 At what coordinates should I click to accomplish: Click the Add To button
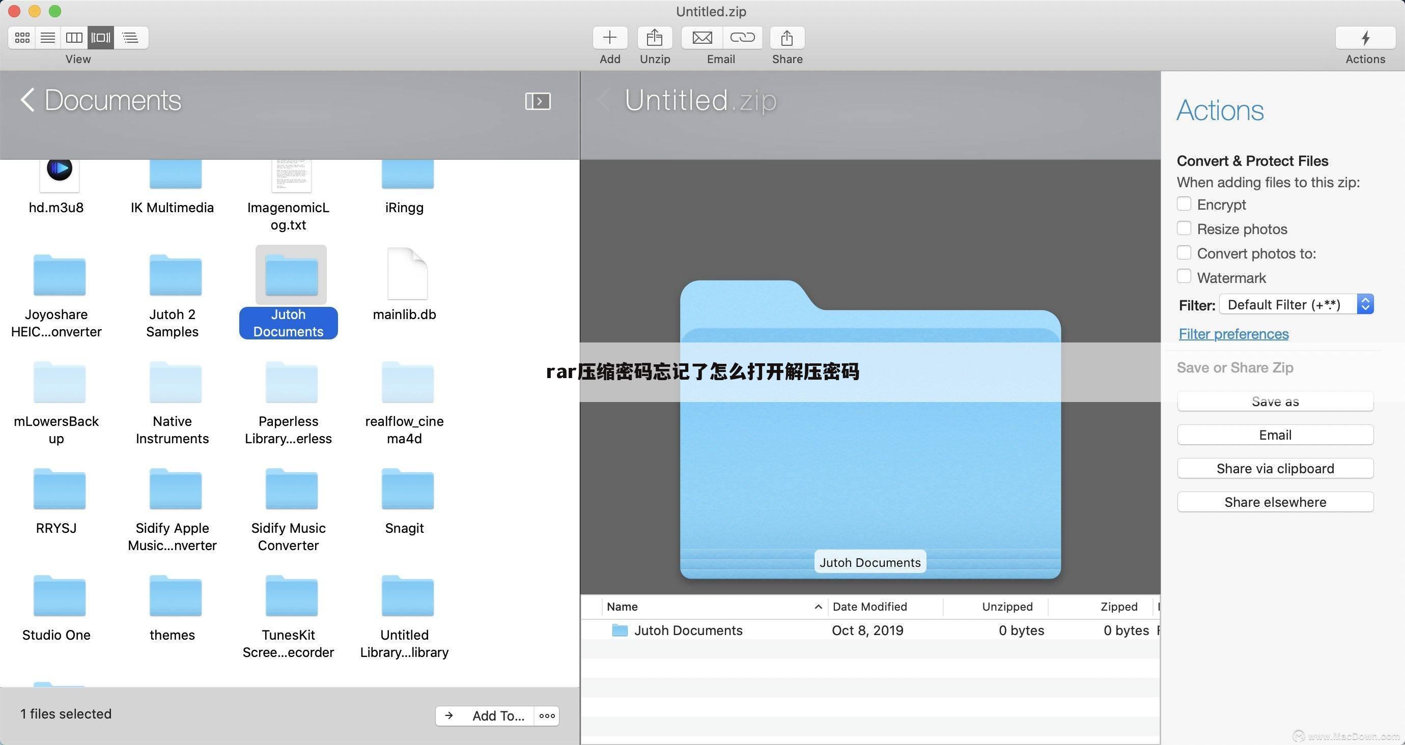click(x=486, y=716)
